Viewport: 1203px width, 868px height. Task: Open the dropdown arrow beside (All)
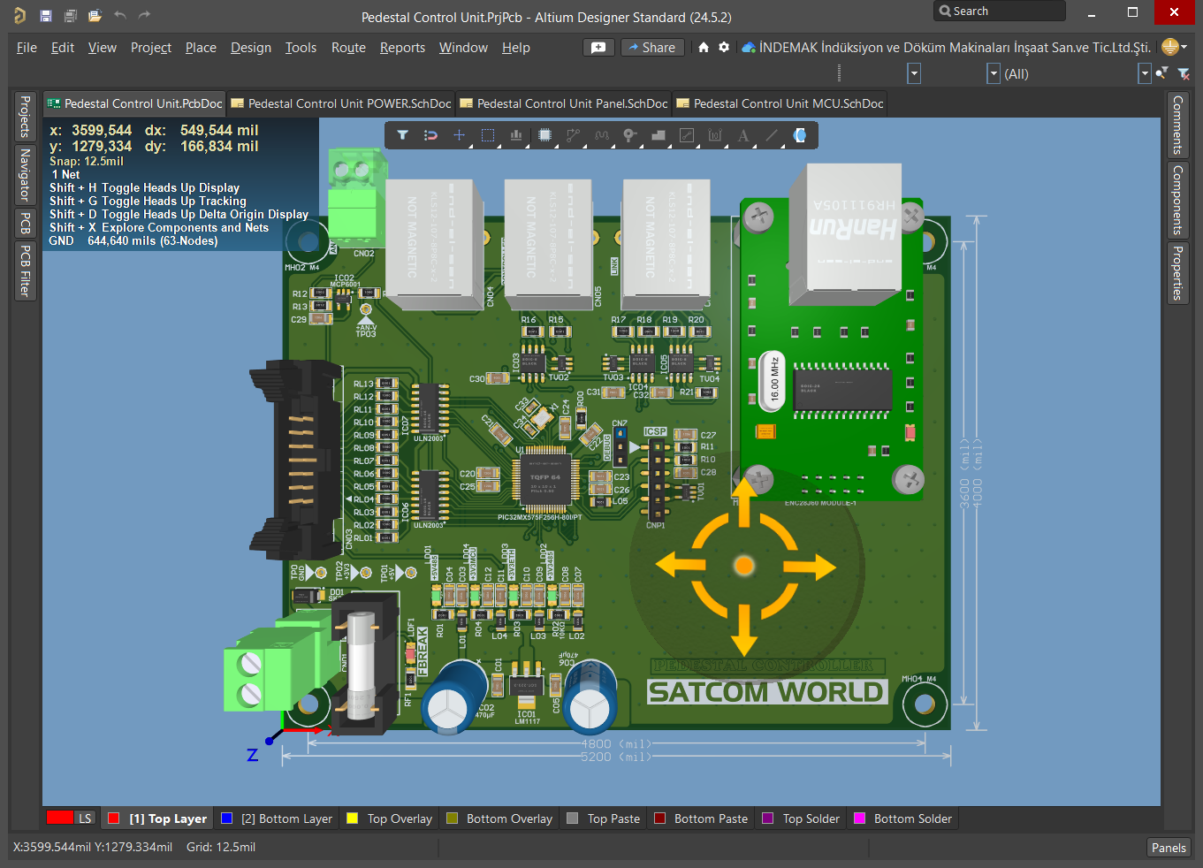point(994,73)
